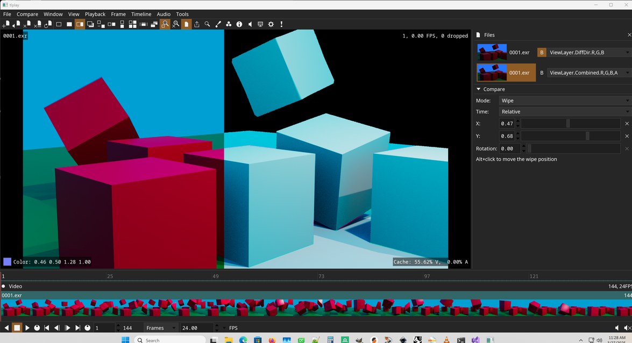Open the FPS speed dropdown arrow
Viewport: 632px width, 343px height.
[225, 328]
